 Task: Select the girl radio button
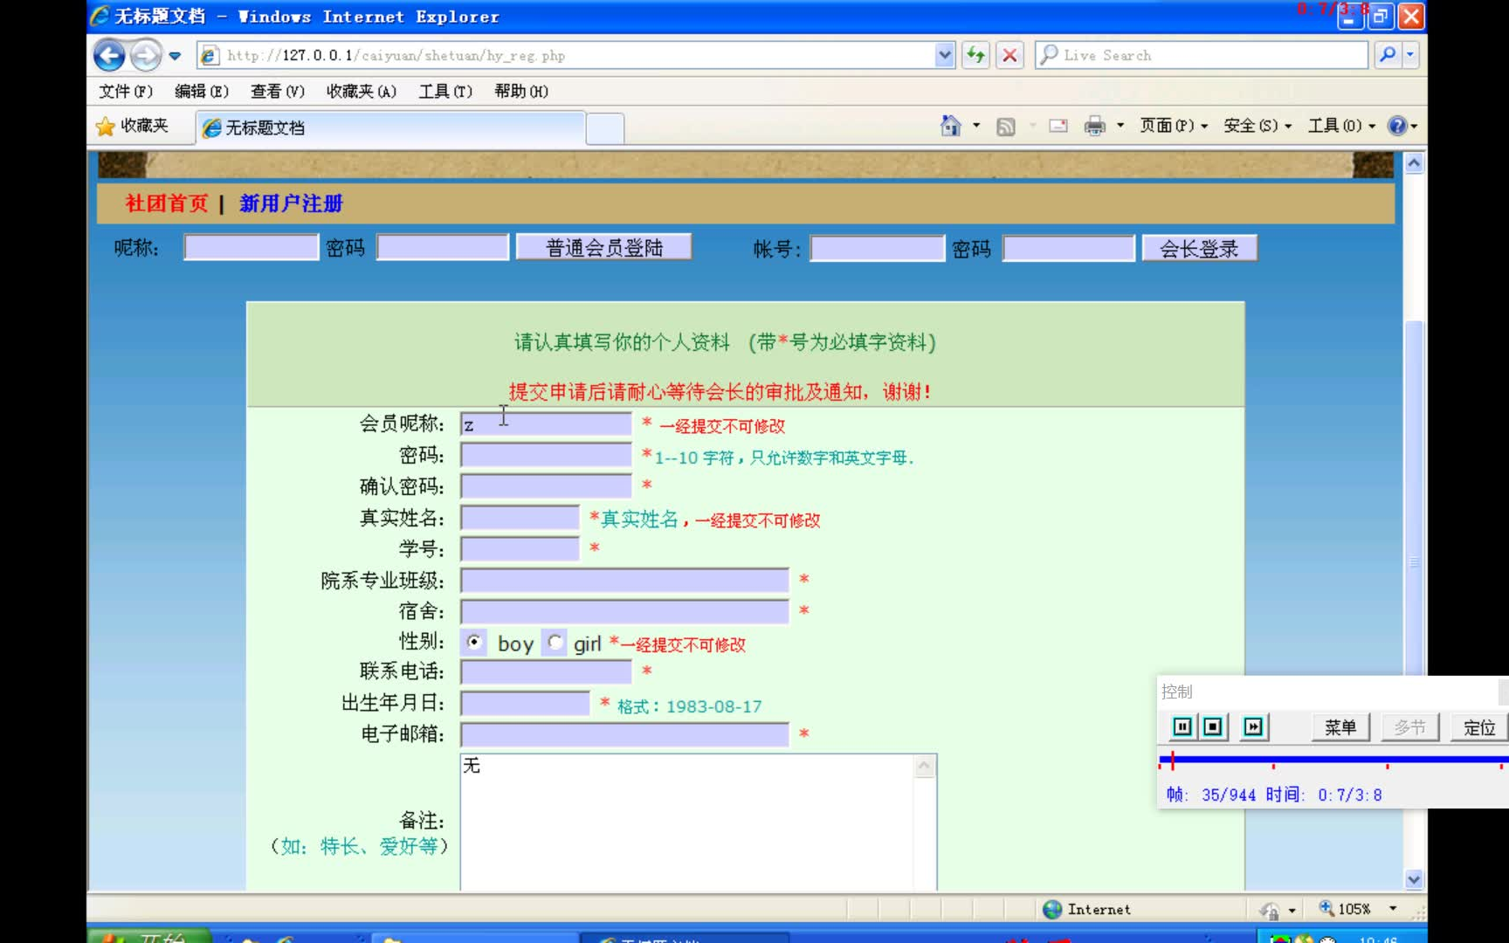point(555,643)
